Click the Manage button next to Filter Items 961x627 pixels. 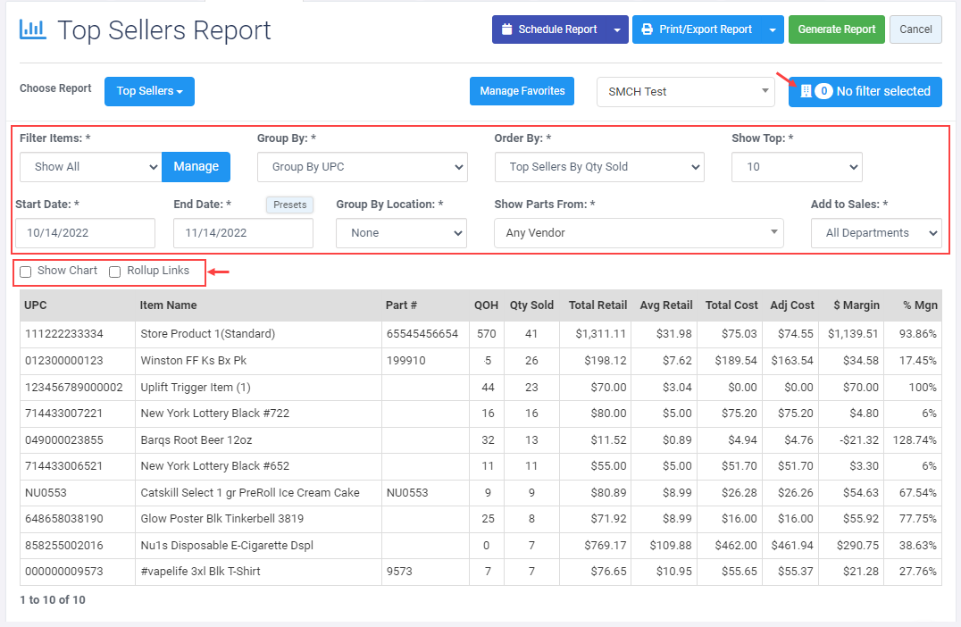coord(196,167)
